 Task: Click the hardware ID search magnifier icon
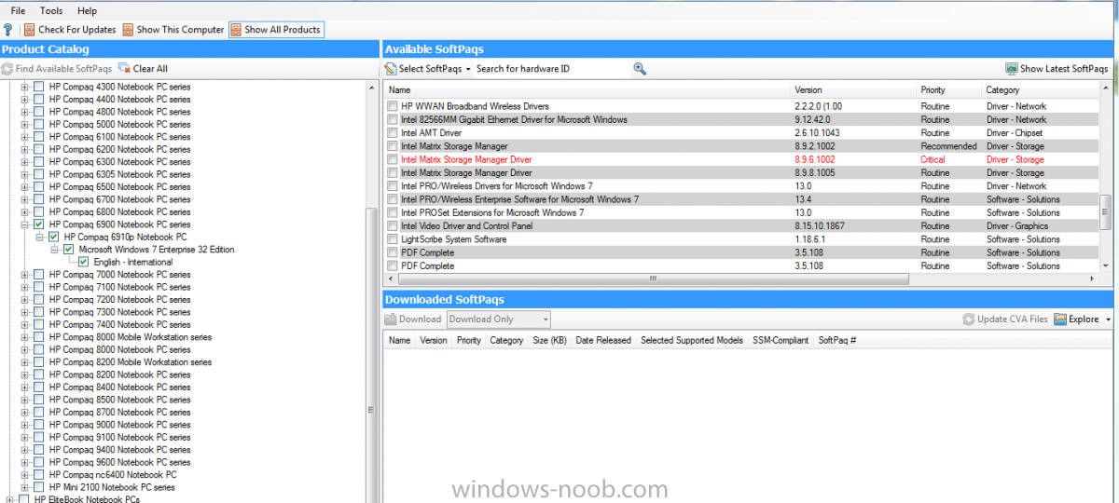[640, 68]
